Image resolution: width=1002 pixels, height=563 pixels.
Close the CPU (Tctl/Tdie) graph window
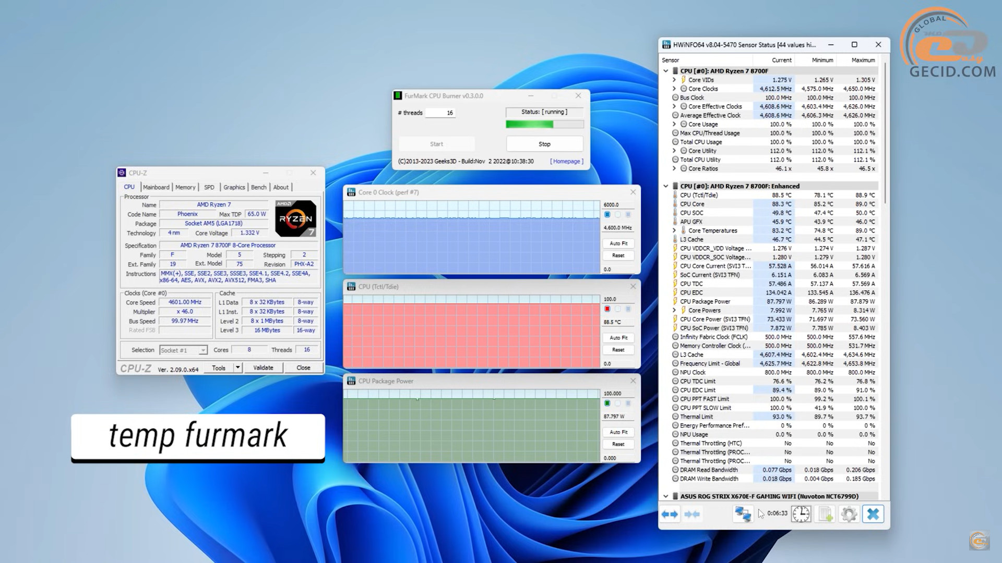633,287
